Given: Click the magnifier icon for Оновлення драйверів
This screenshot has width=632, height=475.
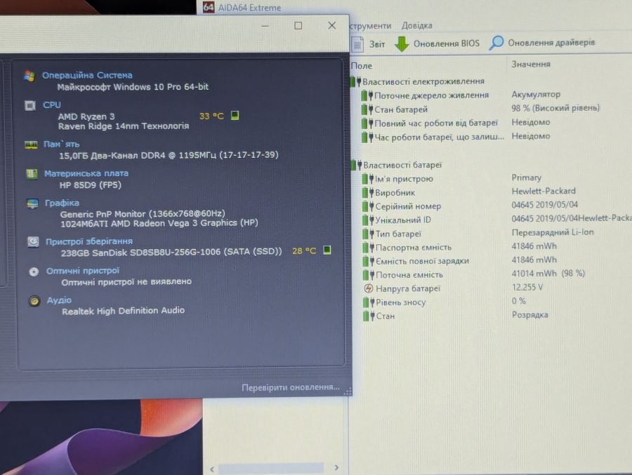Looking at the screenshot, I should click(x=496, y=43).
